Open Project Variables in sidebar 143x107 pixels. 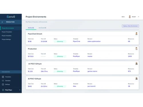tap(7, 36)
